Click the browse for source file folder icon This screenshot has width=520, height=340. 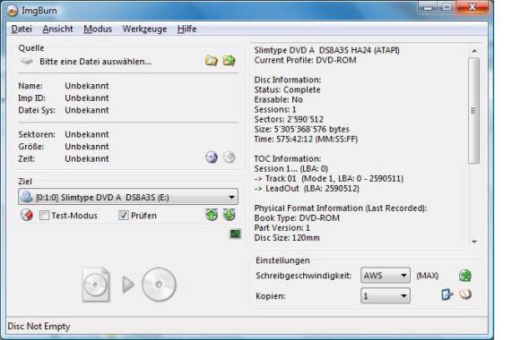pyautogui.click(x=212, y=61)
